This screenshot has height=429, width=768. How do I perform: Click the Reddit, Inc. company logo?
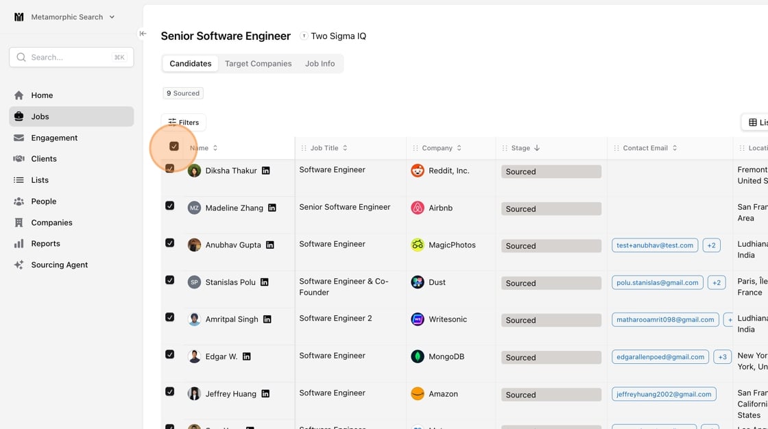pos(418,171)
